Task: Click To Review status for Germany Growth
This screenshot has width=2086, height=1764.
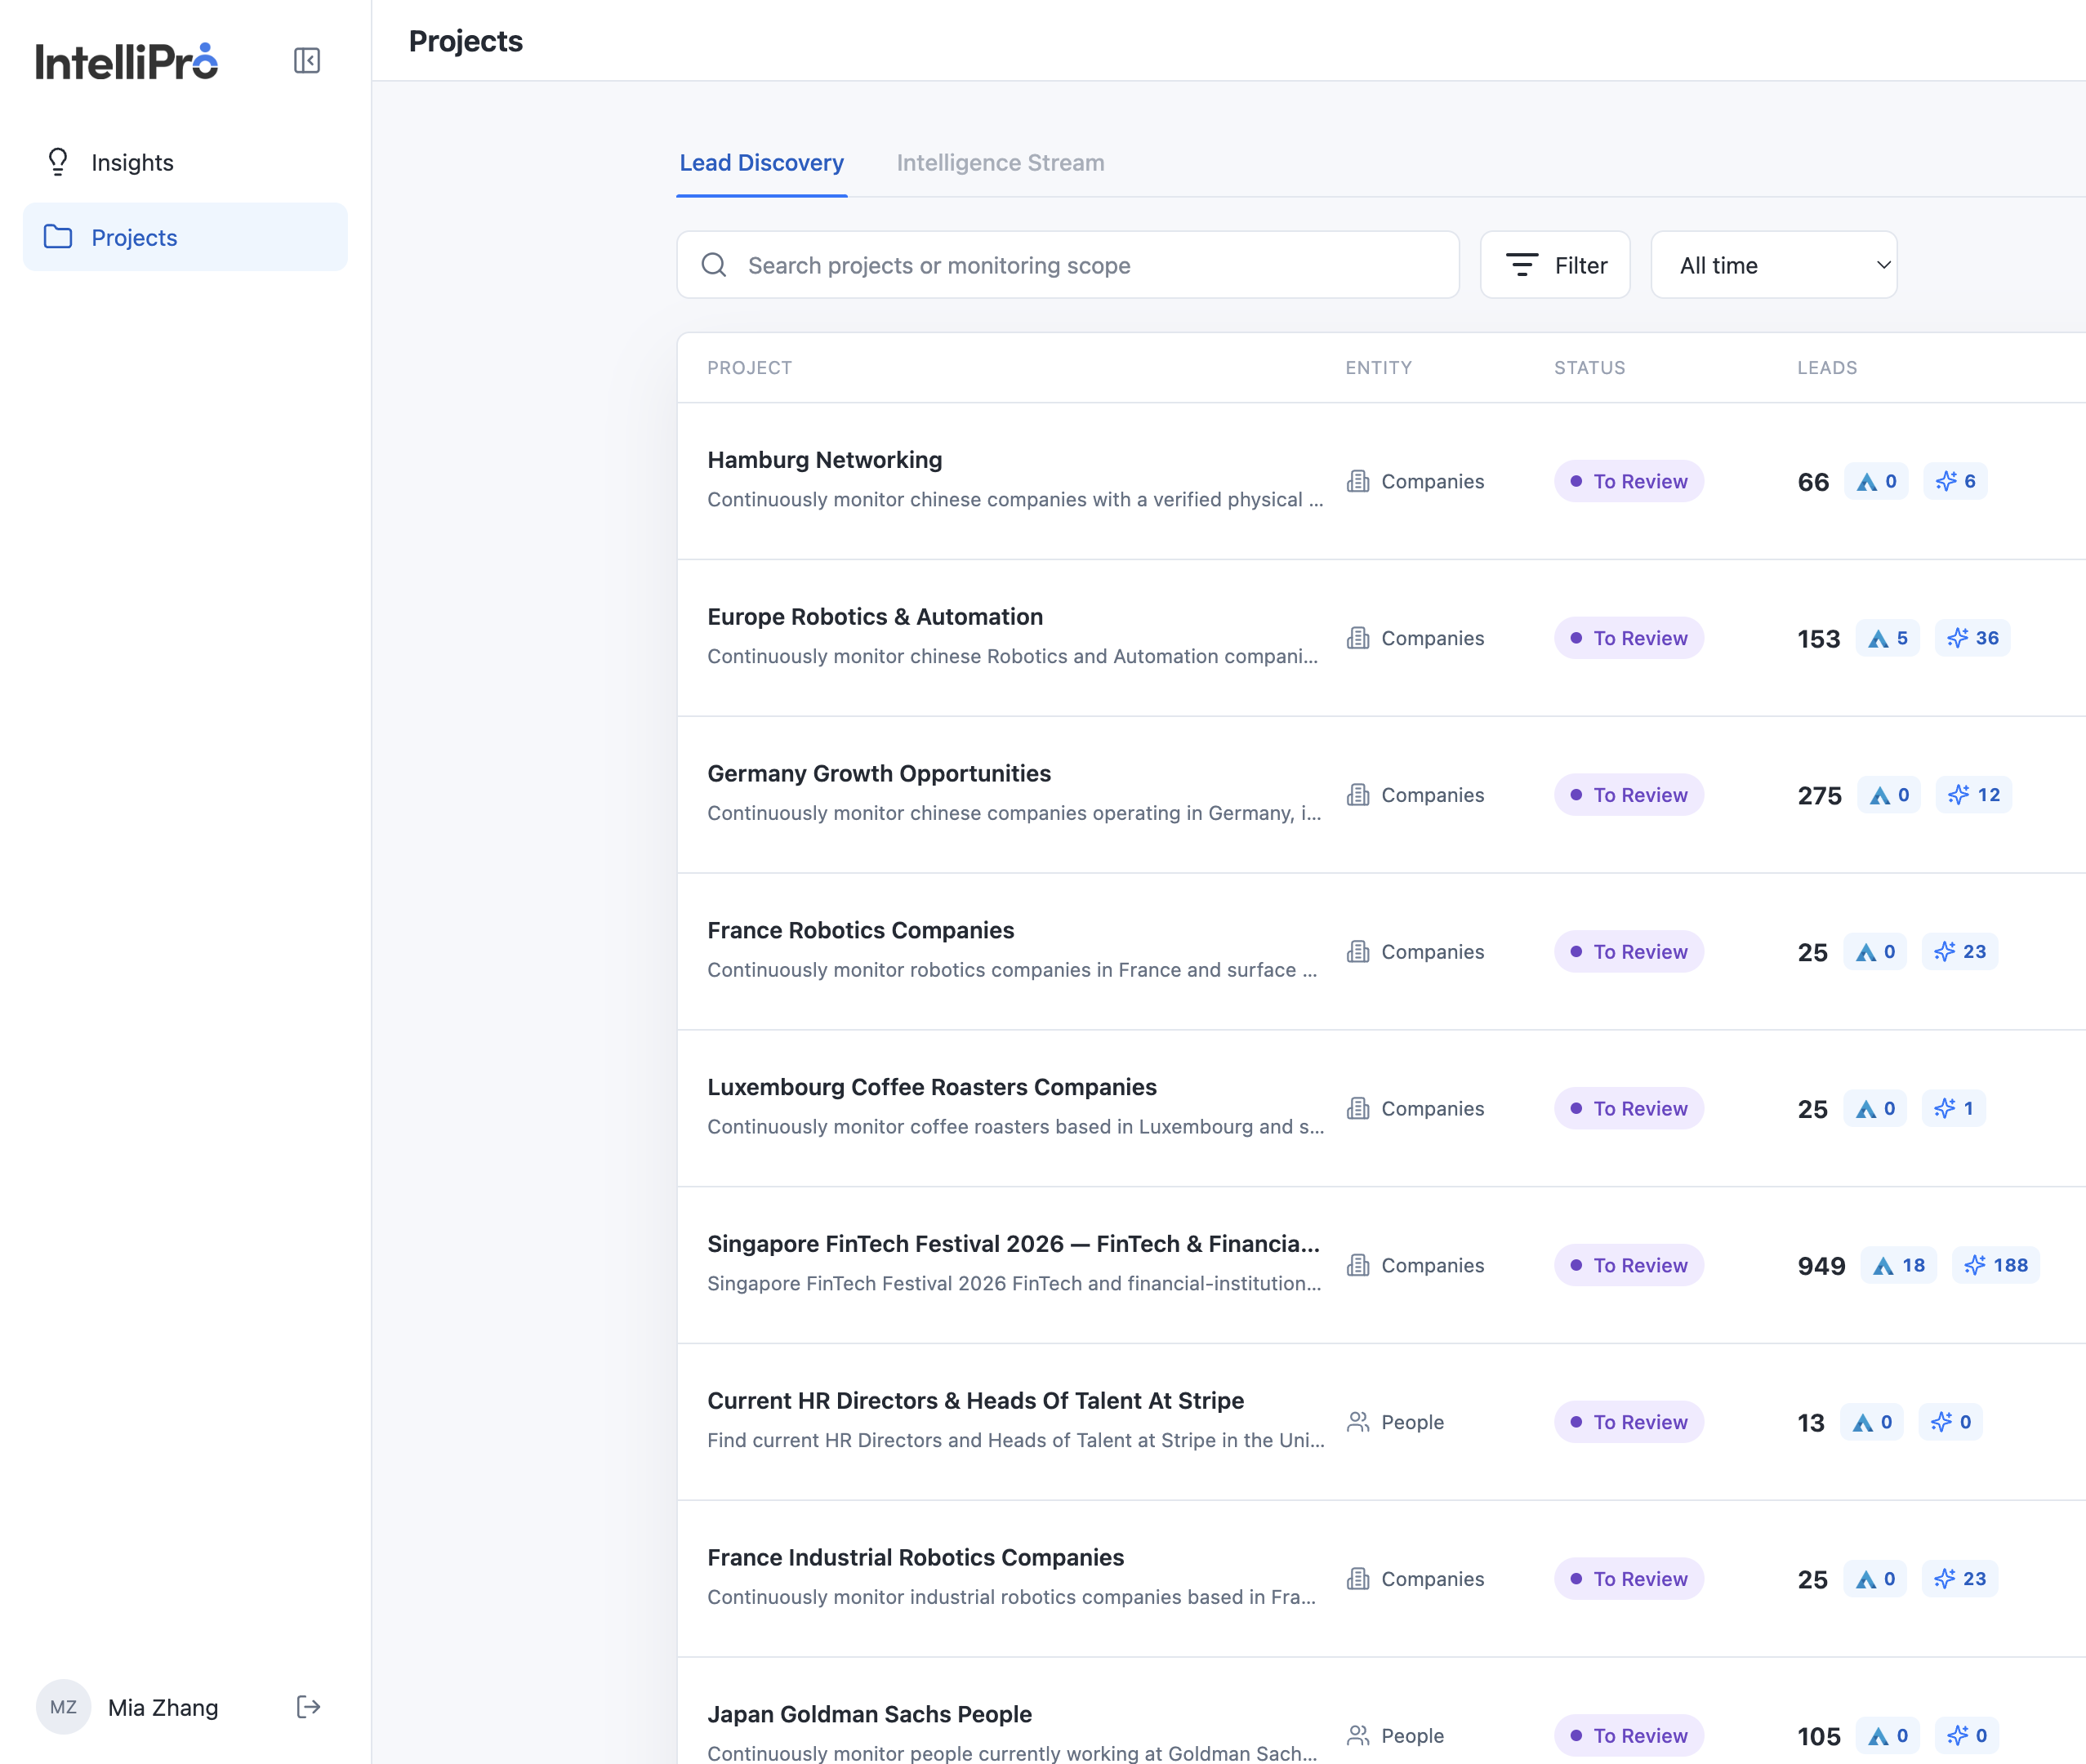Action: (1628, 795)
